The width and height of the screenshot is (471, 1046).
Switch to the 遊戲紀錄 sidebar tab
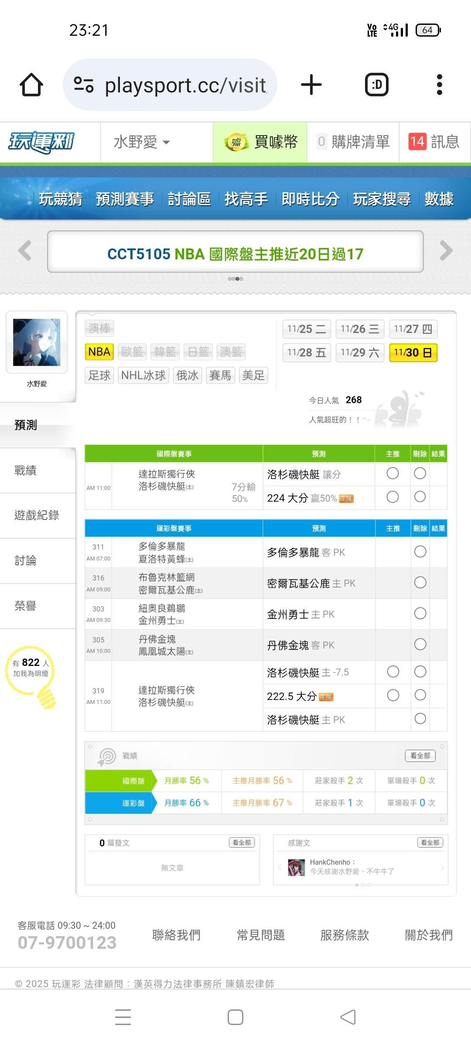(38, 516)
